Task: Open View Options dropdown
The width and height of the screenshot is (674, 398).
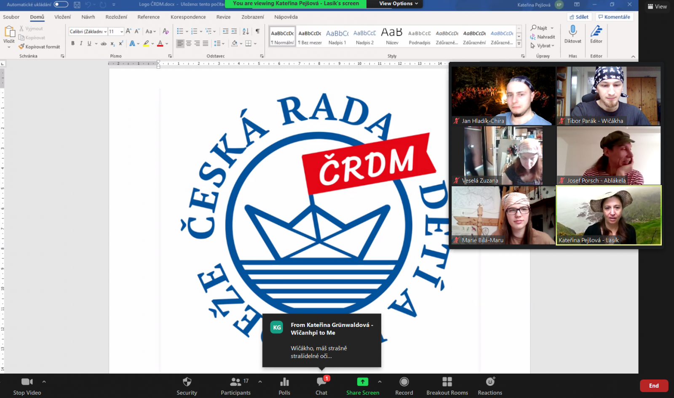Action: 399,3
